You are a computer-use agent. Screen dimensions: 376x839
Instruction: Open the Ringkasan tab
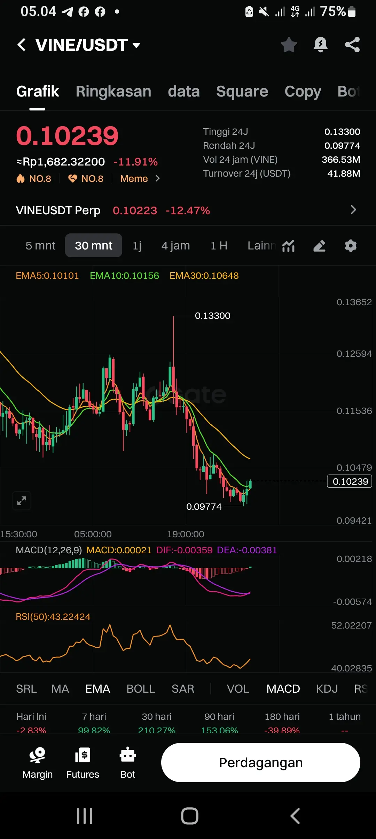coord(113,91)
